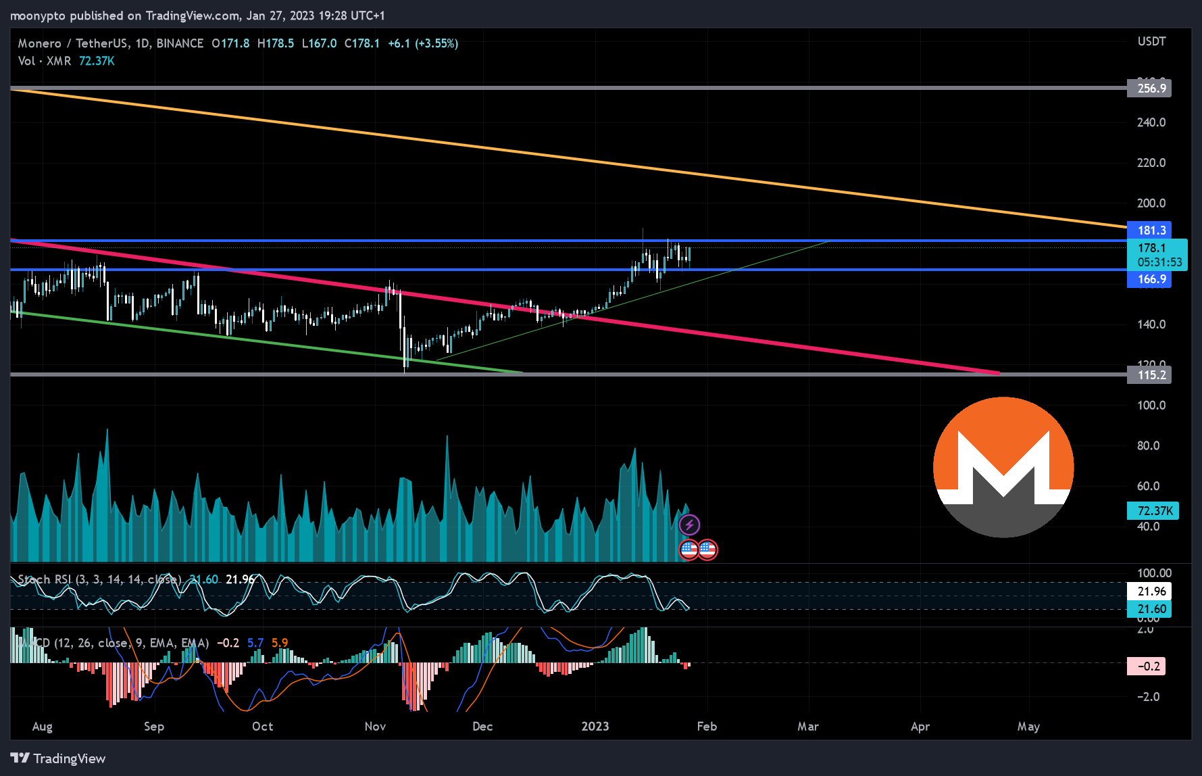This screenshot has width=1202, height=776.
Task: Click the Stoch RSI value label 21.96
Action: (1149, 591)
